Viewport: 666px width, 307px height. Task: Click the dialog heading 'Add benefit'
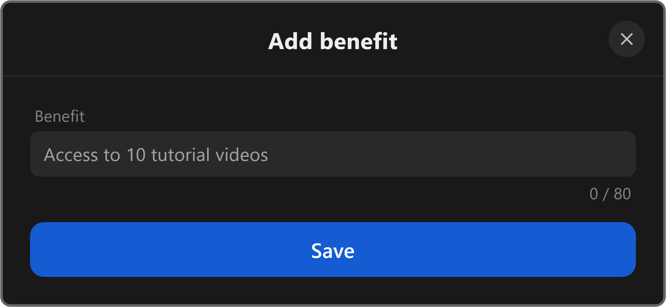tap(333, 41)
